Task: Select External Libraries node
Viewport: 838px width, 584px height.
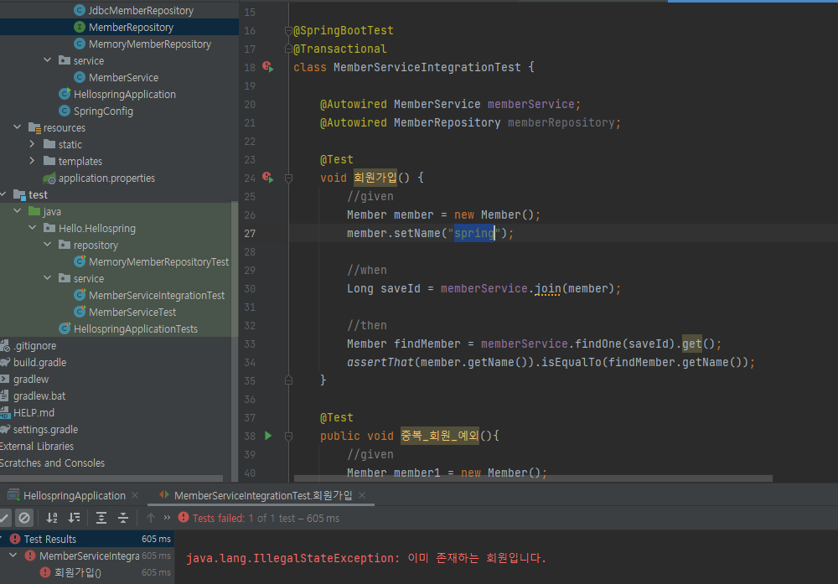Action: [37, 446]
